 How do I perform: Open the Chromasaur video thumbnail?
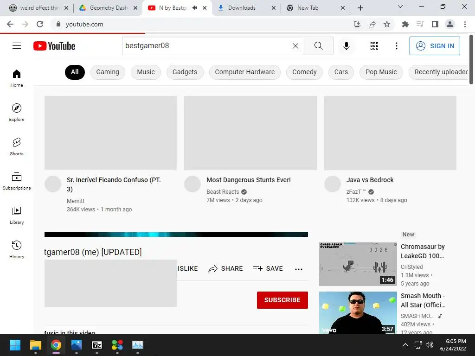(358, 264)
